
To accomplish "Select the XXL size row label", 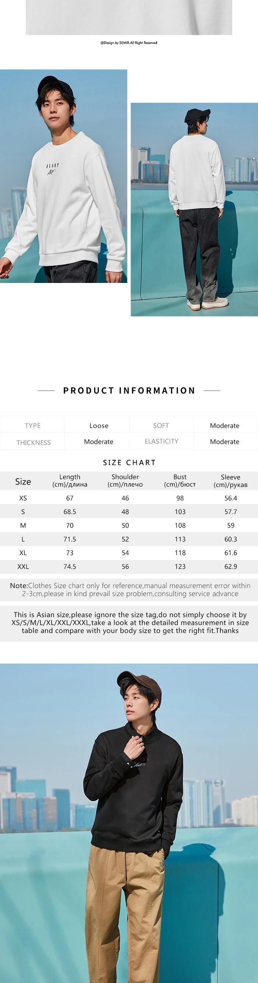I will point(23,567).
